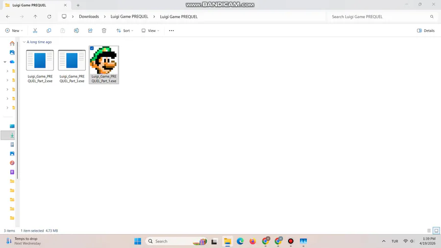Open the Temps to drop weather widget
The height and width of the screenshot is (248, 441).
click(24, 241)
